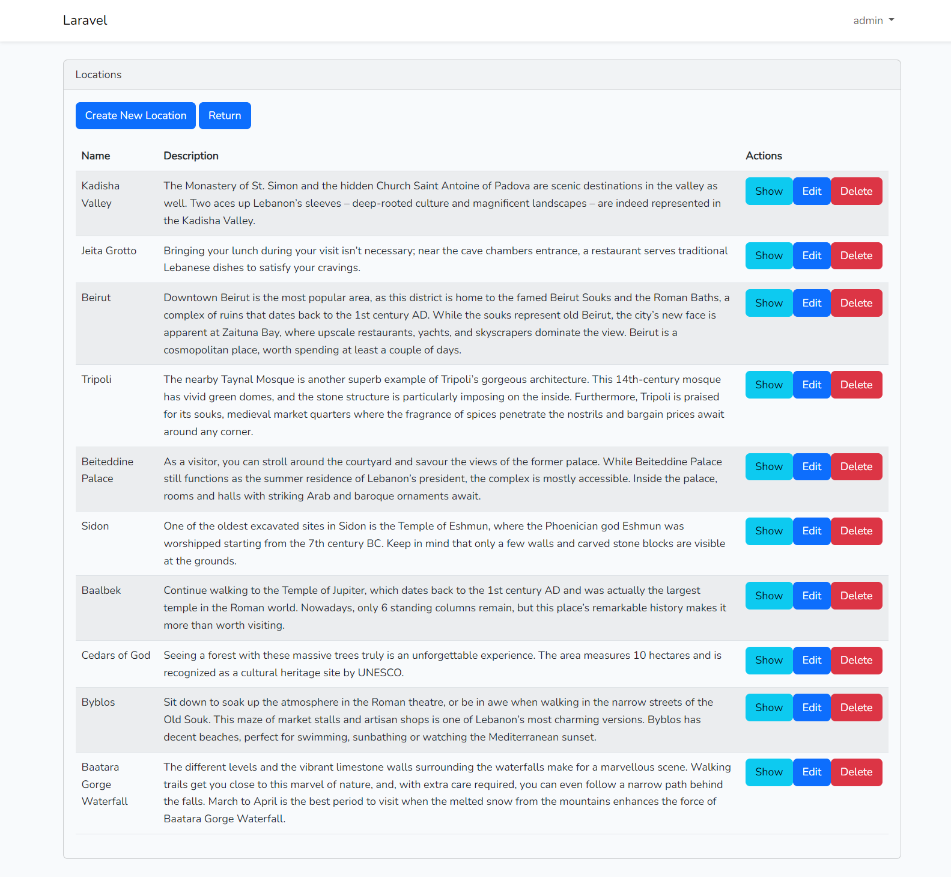Image resolution: width=951 pixels, height=877 pixels.
Task: Delete the Kadisha Valley record
Action: pos(856,191)
